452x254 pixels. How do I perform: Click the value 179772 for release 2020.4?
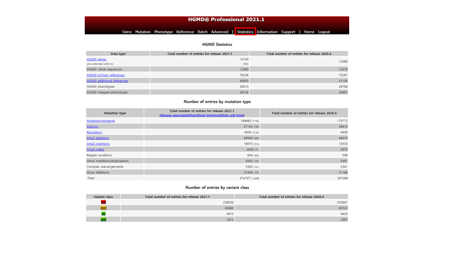click(x=342, y=121)
